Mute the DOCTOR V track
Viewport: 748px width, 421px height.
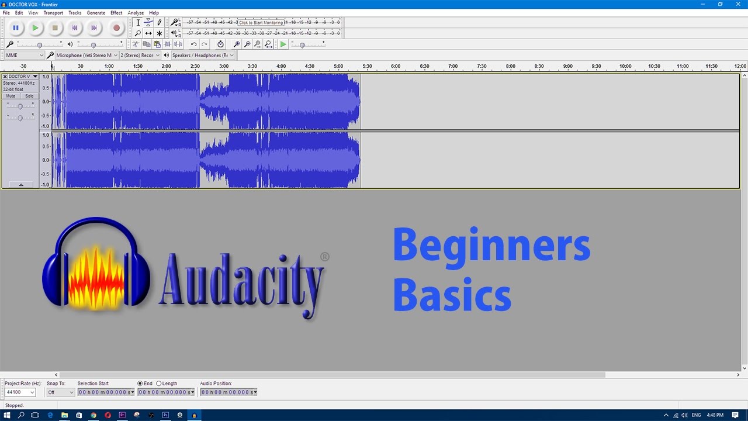[x=11, y=96]
